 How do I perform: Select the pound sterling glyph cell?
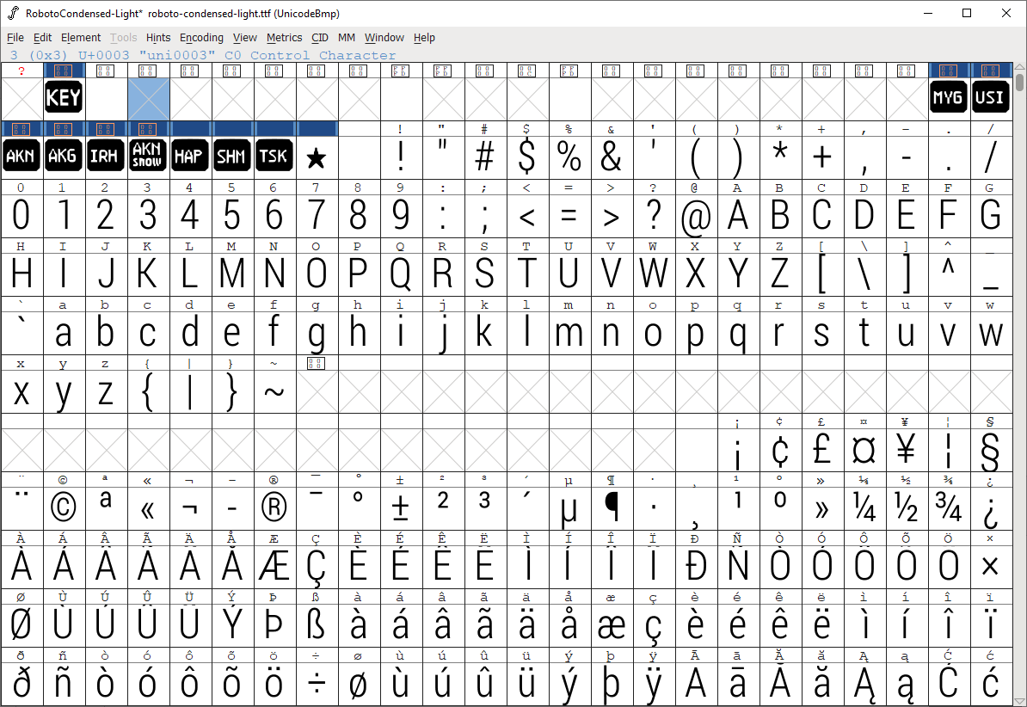[822, 450]
